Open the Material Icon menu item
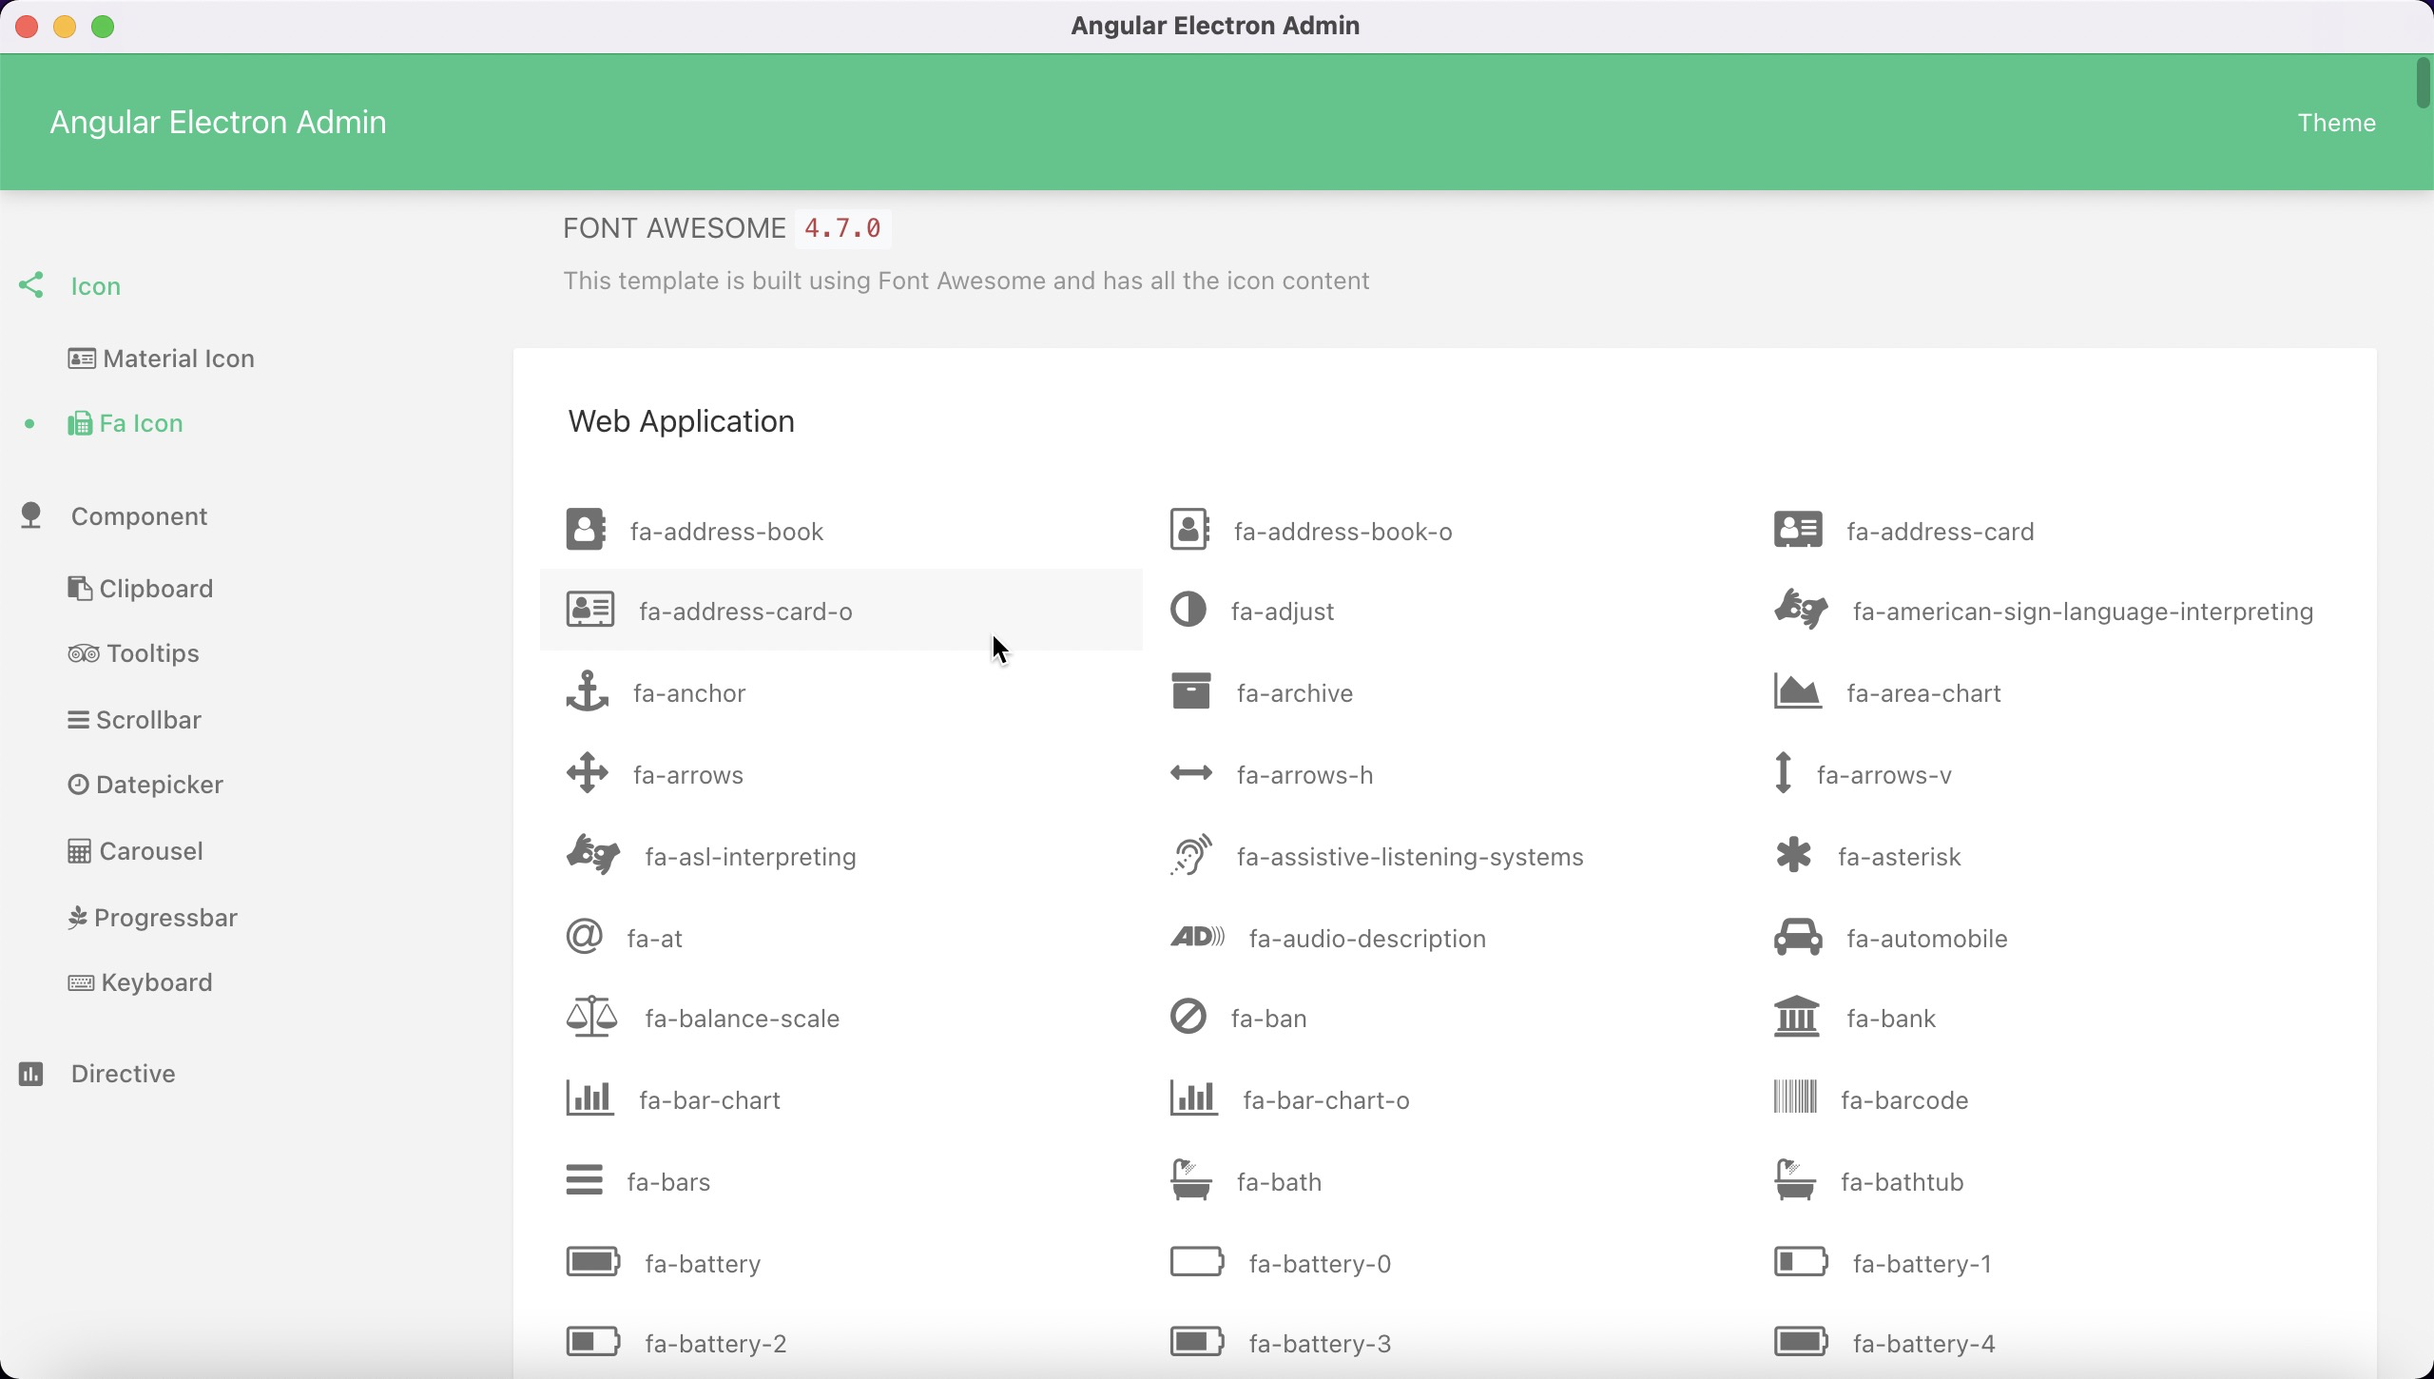The image size is (2434, 1379). (179, 358)
